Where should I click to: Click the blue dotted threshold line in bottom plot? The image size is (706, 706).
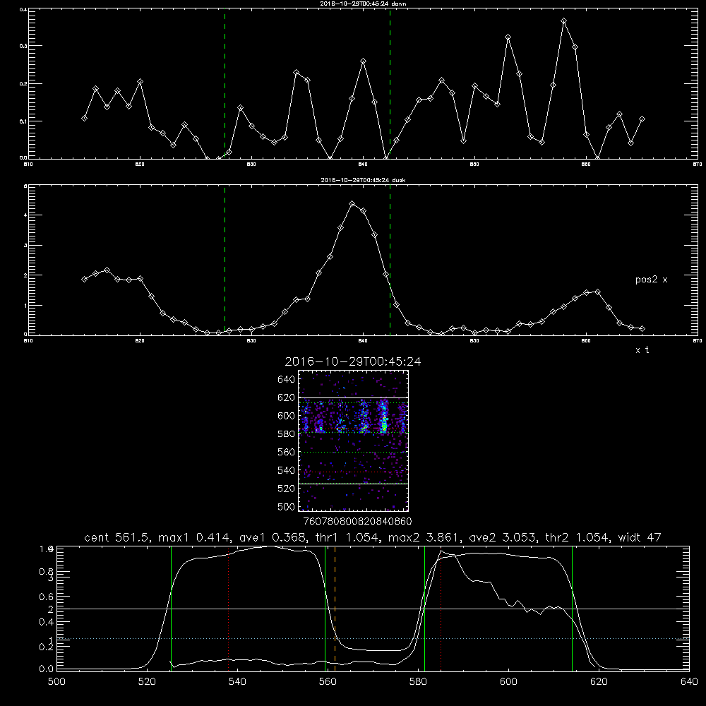373,638
